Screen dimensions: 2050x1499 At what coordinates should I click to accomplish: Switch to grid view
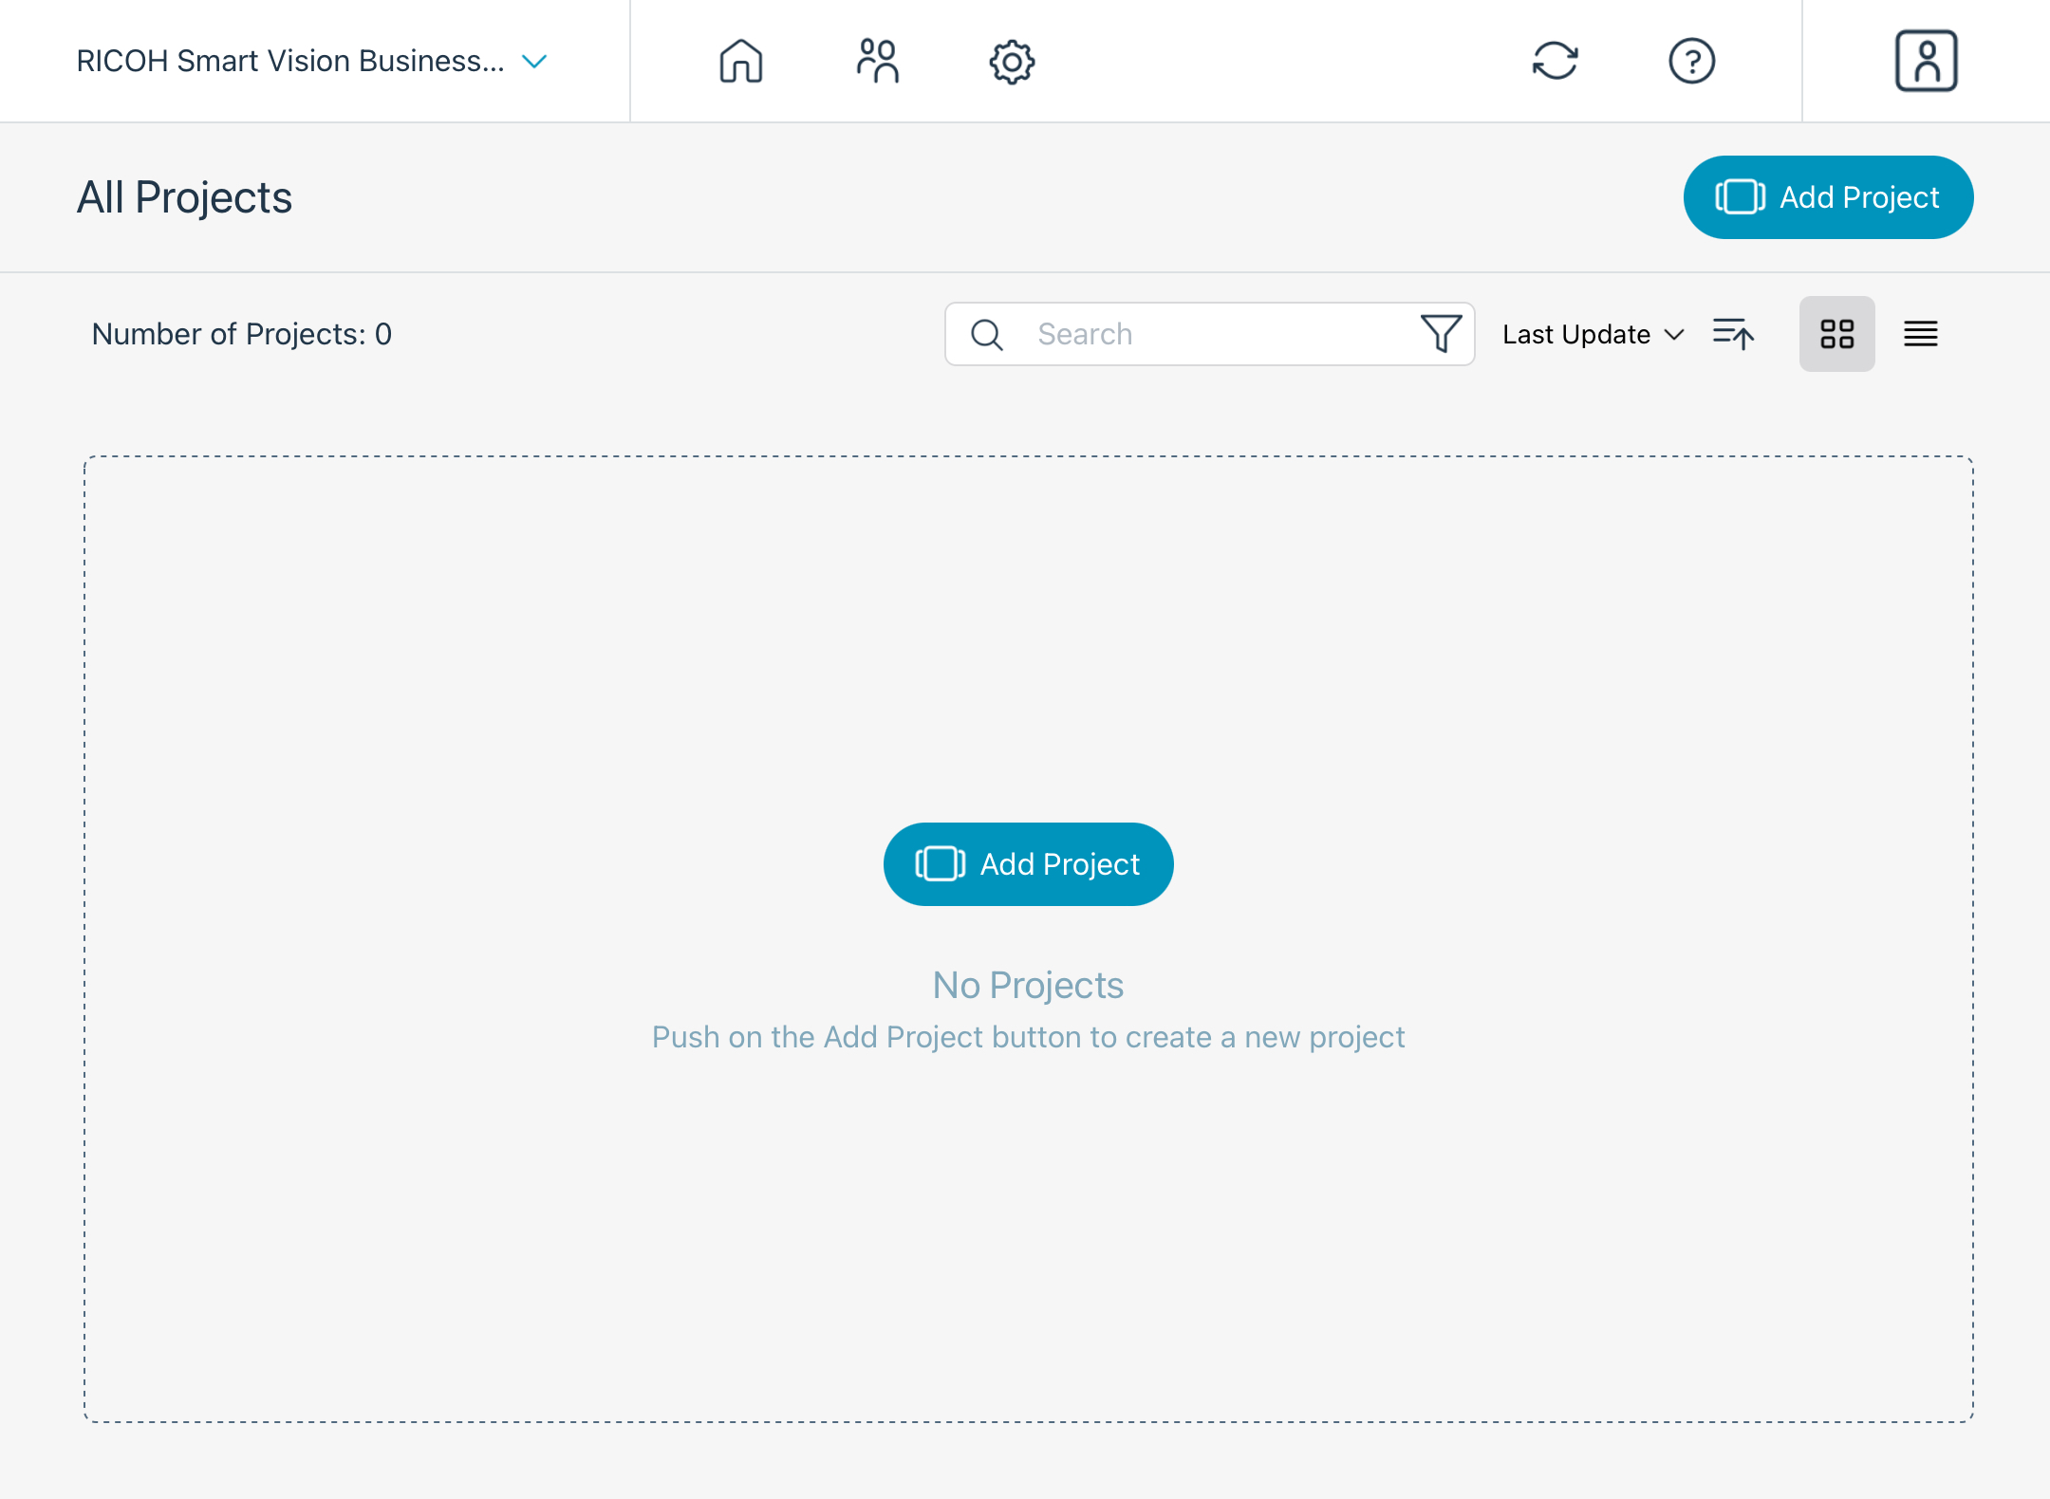click(x=1836, y=334)
